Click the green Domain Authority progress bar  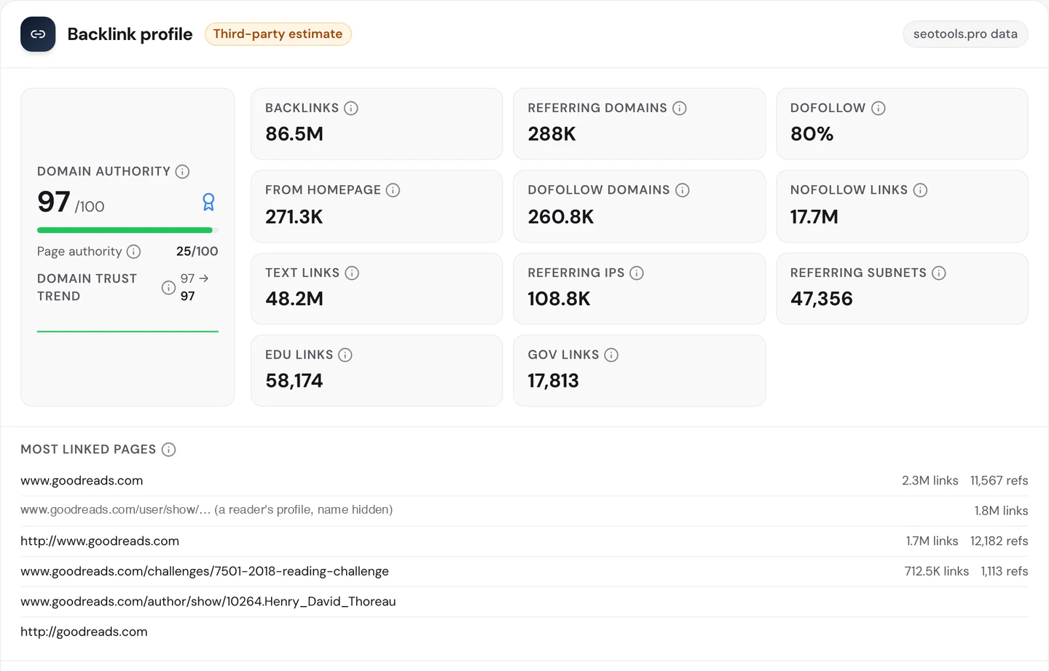coord(127,230)
